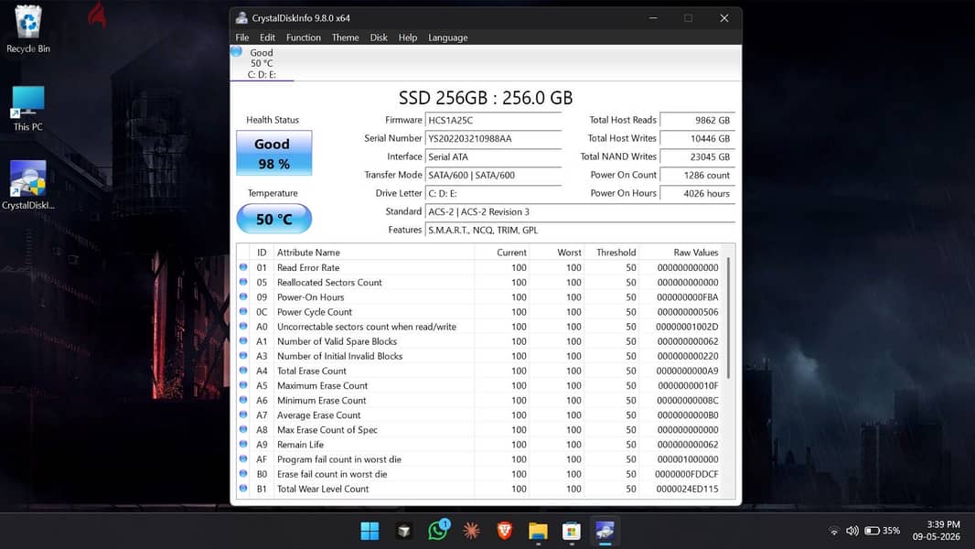This screenshot has width=975, height=549.
Task: Select the Number of Initial Invalid Blocks row
Action: coord(479,356)
